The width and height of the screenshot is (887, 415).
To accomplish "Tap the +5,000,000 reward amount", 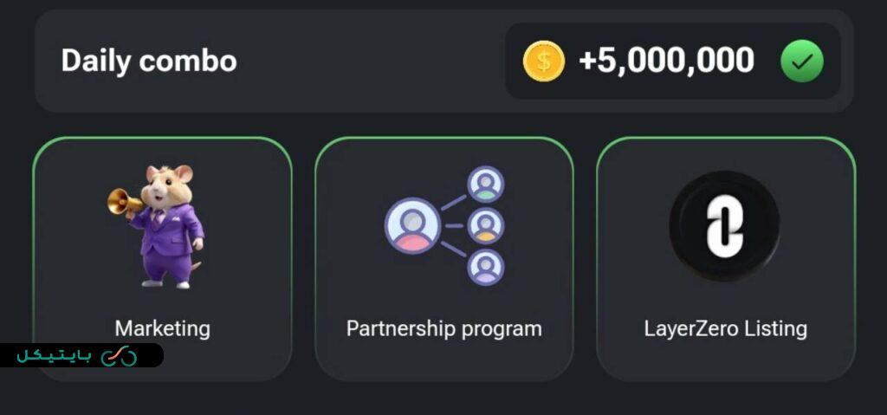I will (666, 62).
